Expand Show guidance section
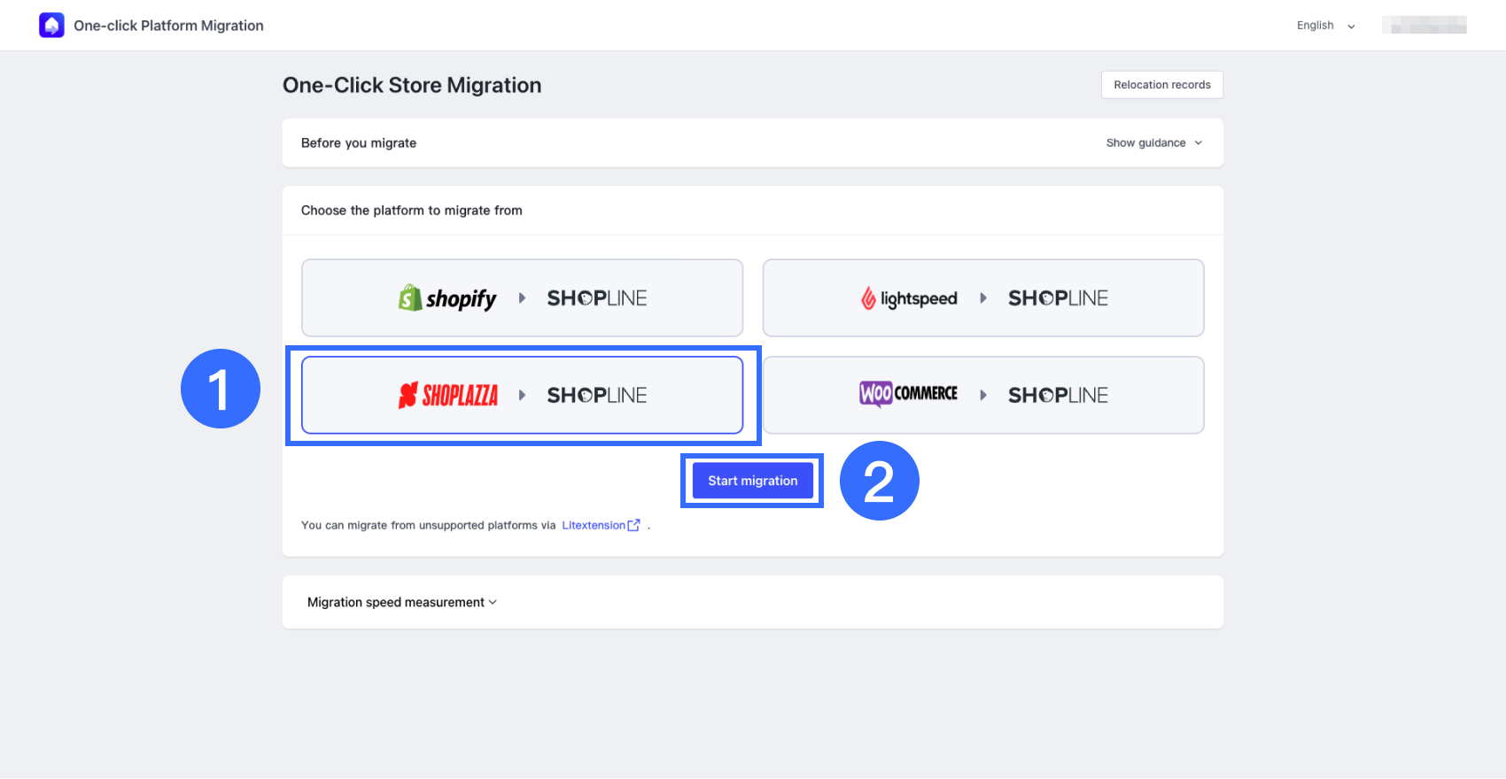The height and width of the screenshot is (779, 1506). pyautogui.click(x=1153, y=143)
